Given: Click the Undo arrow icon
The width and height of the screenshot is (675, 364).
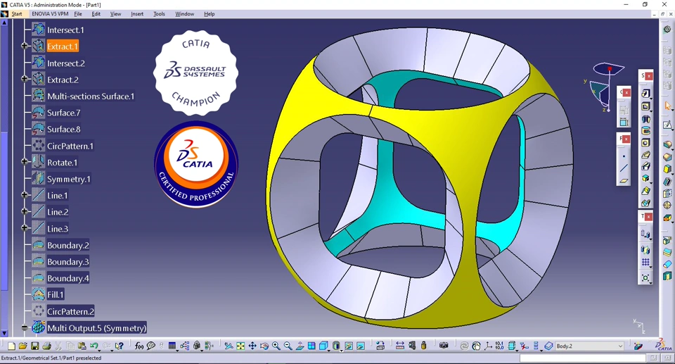Looking at the screenshot, I should tap(94, 346).
